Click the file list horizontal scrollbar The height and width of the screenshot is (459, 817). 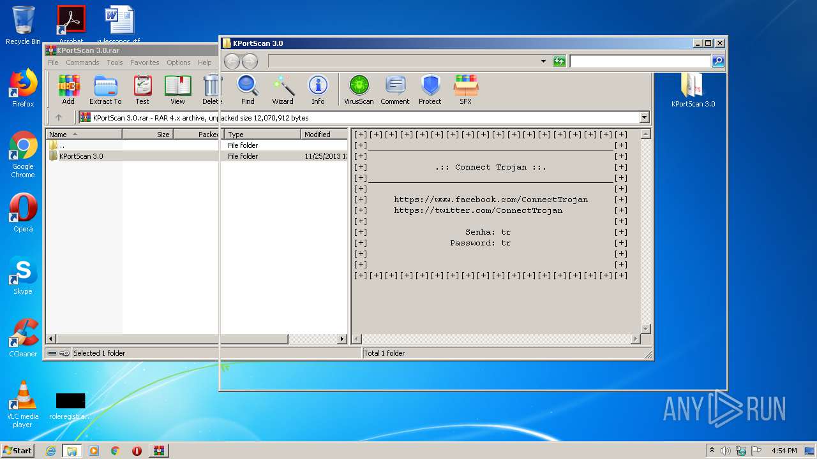pos(172,339)
